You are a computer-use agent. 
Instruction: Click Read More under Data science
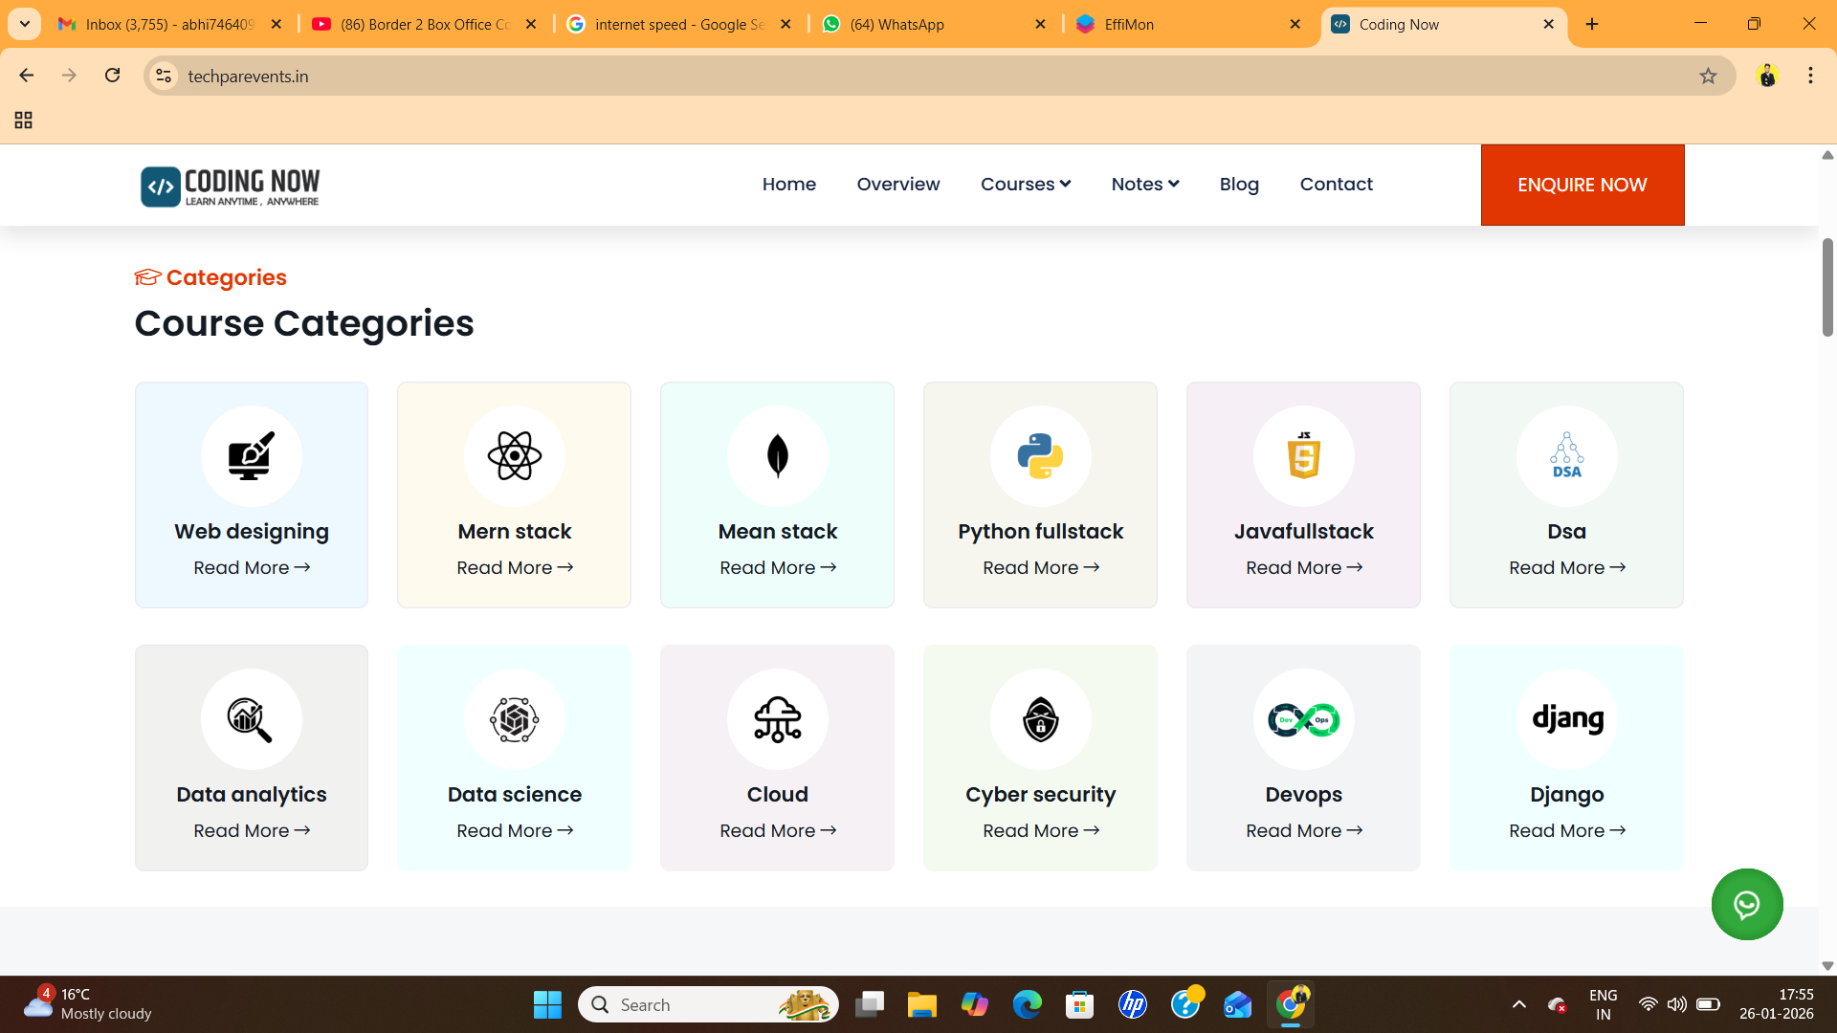tap(514, 830)
